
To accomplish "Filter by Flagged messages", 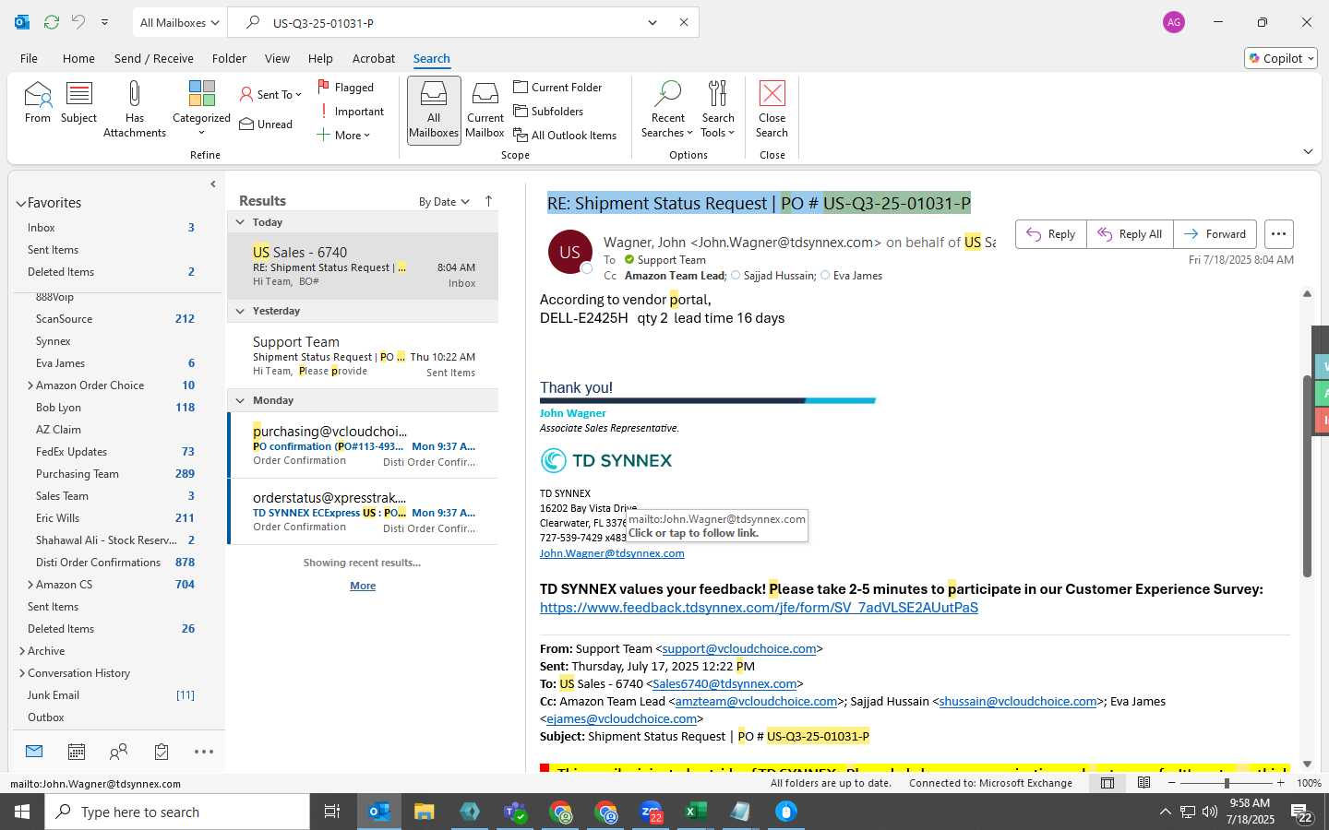I will point(346,87).
